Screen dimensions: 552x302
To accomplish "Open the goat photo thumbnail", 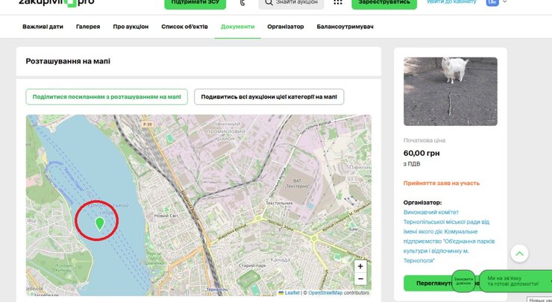I will pos(450,91).
